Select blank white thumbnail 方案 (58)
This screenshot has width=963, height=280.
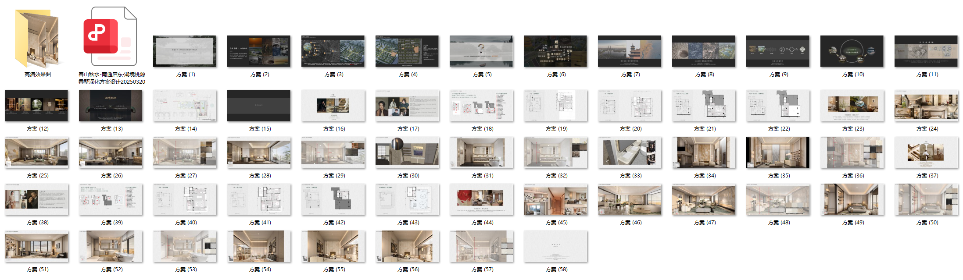click(555, 246)
